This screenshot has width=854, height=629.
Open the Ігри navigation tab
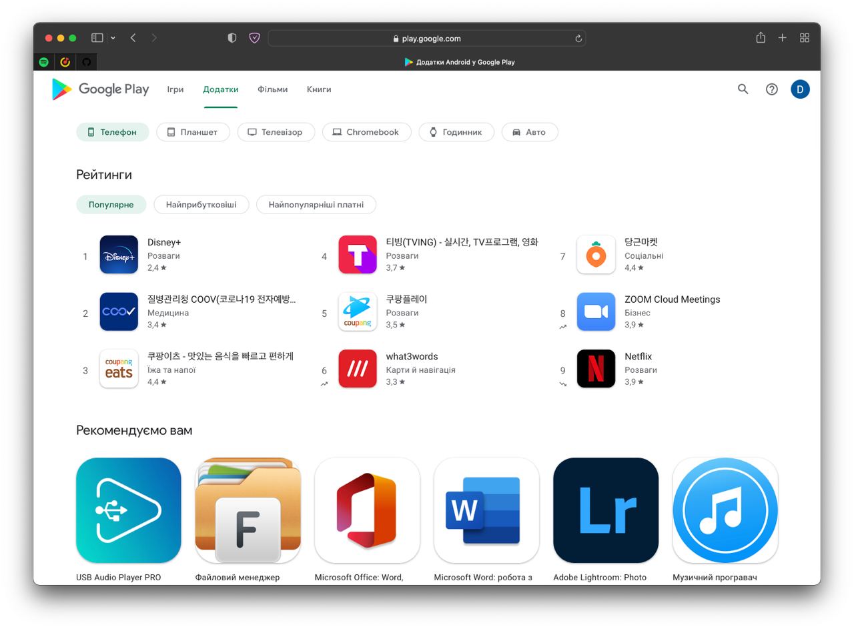pyautogui.click(x=175, y=89)
